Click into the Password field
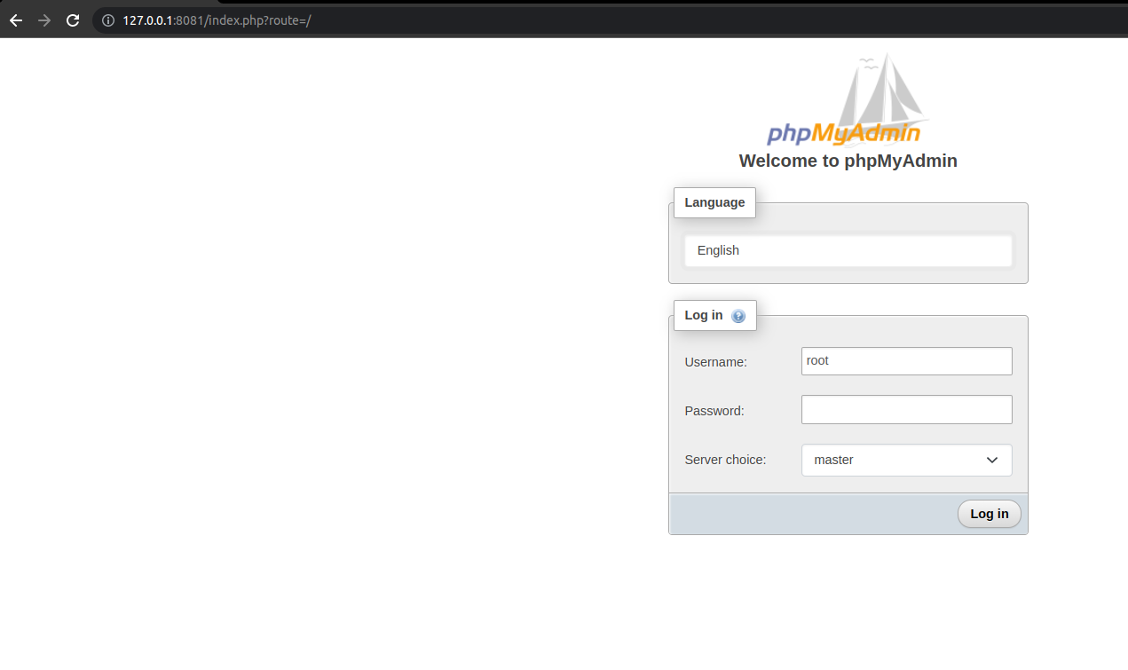This screenshot has height=670, width=1128. 906,409
